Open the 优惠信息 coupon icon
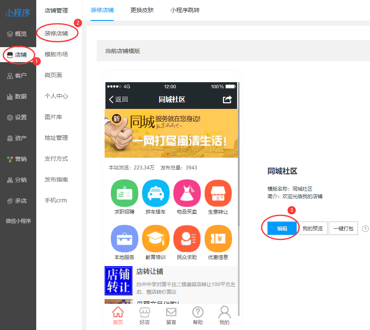Screen dimensions: 370x330 click(218, 239)
